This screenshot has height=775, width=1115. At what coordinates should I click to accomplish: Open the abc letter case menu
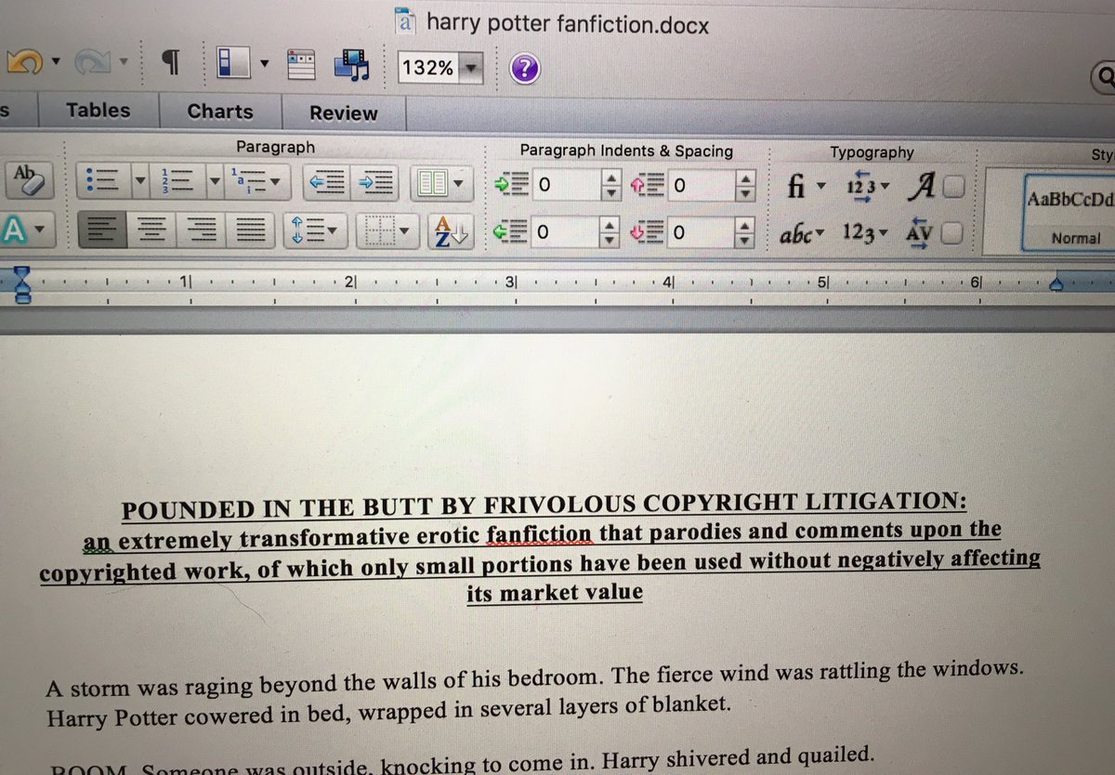pyautogui.click(x=804, y=234)
